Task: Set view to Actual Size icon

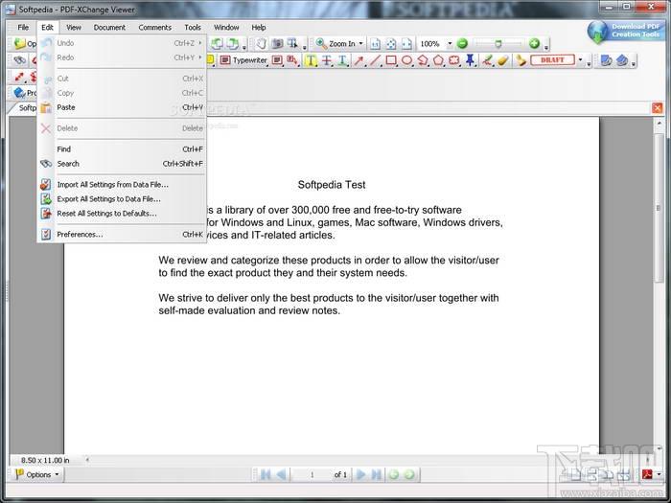Action: pos(375,44)
